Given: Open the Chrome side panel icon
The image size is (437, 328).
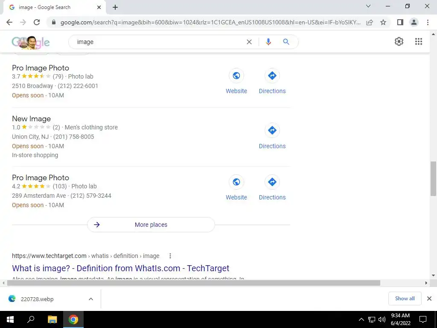Looking at the screenshot, I should click(x=400, y=22).
